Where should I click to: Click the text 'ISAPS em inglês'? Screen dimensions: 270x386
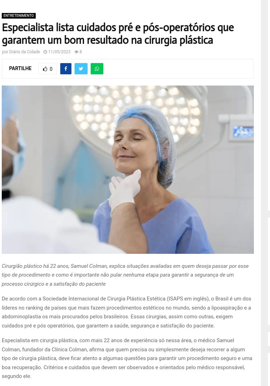coord(188,299)
